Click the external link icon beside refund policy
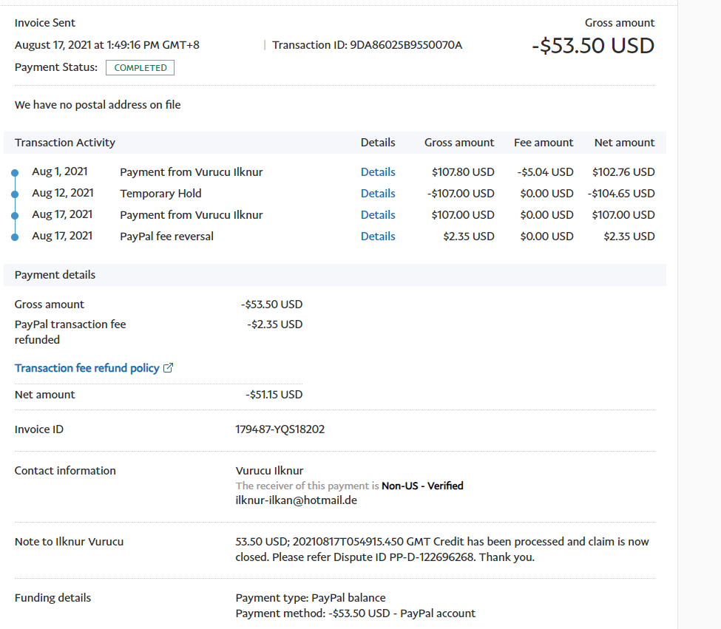The height and width of the screenshot is (629, 721). (168, 368)
